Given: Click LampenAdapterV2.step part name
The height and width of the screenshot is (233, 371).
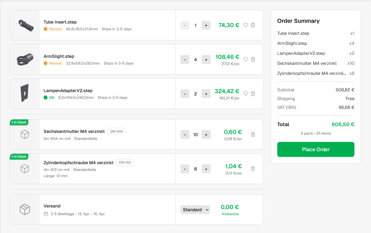Looking at the screenshot, I should (68, 91).
